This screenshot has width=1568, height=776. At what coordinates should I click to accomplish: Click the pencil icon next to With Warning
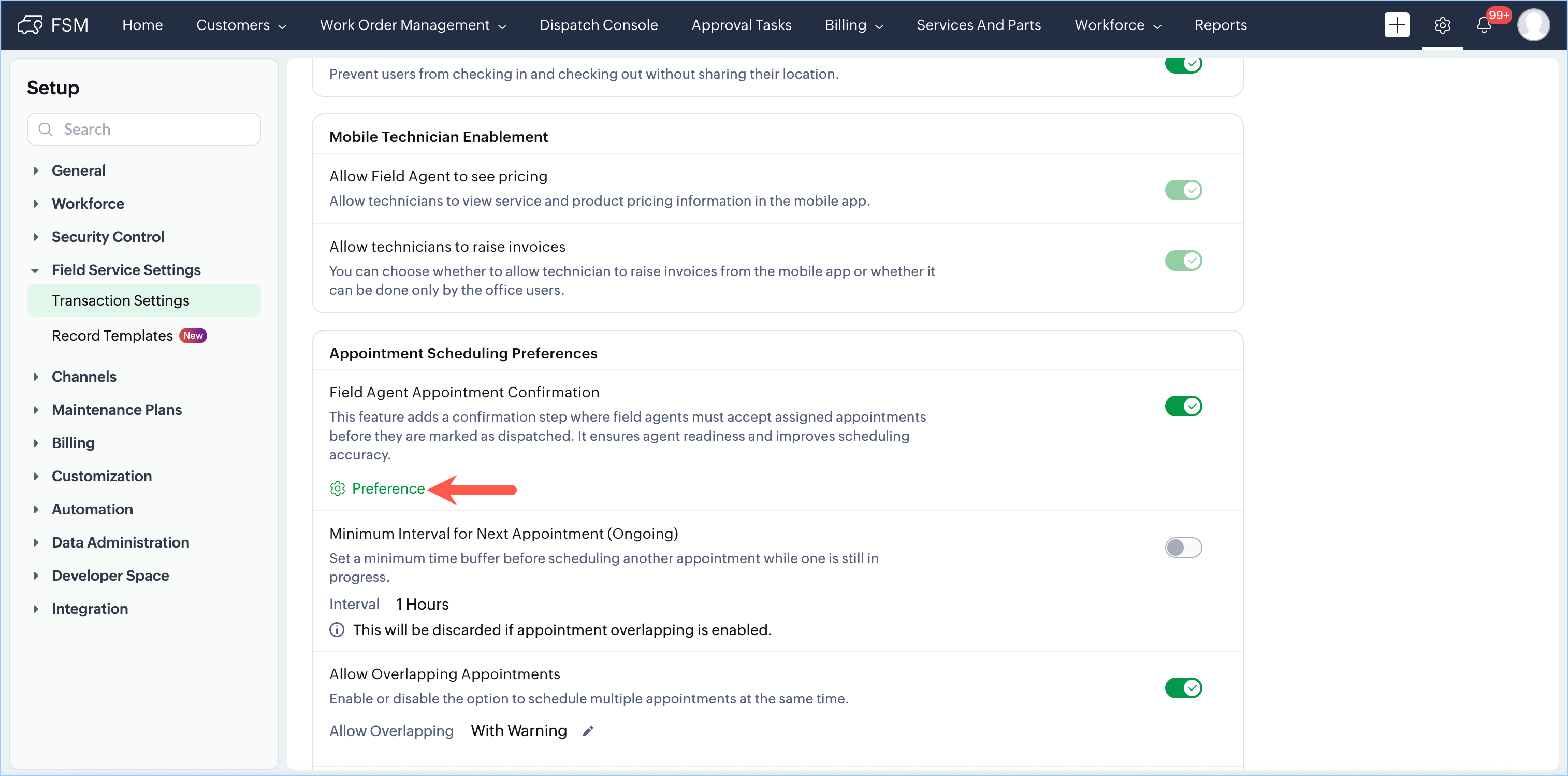tap(587, 731)
